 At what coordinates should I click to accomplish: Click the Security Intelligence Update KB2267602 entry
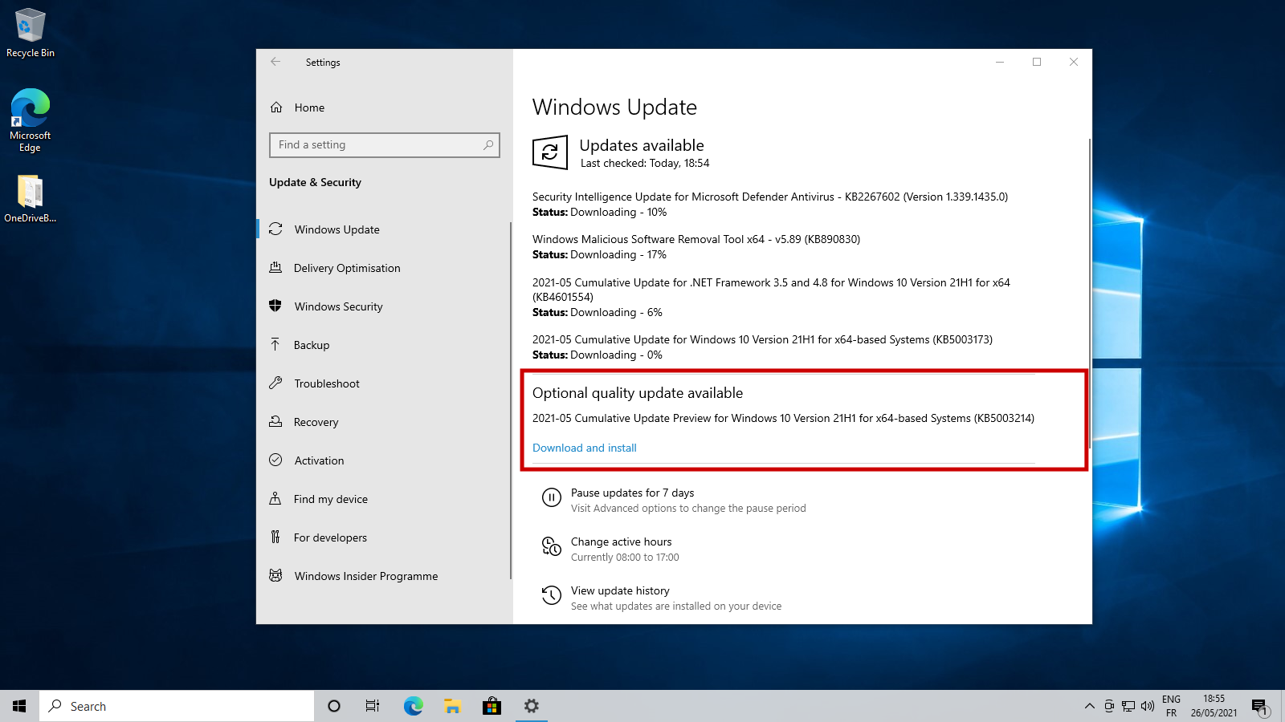click(770, 197)
